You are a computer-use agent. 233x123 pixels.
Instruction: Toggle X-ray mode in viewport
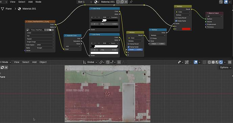[x=204, y=62]
